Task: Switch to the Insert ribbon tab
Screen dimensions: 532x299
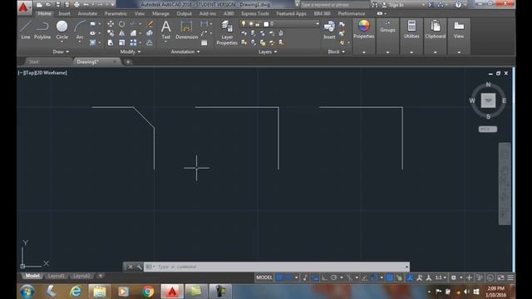Action: (64, 13)
